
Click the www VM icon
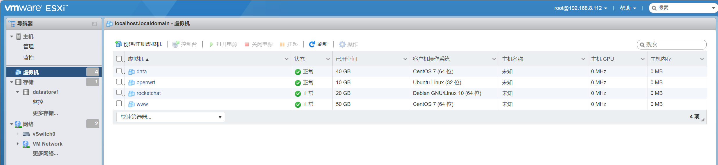pyautogui.click(x=132, y=104)
